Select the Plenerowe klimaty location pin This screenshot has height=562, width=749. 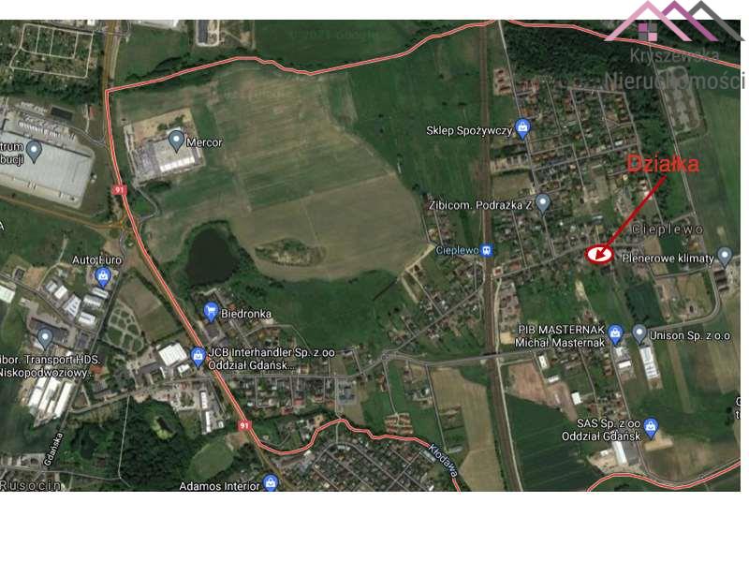pos(725,256)
